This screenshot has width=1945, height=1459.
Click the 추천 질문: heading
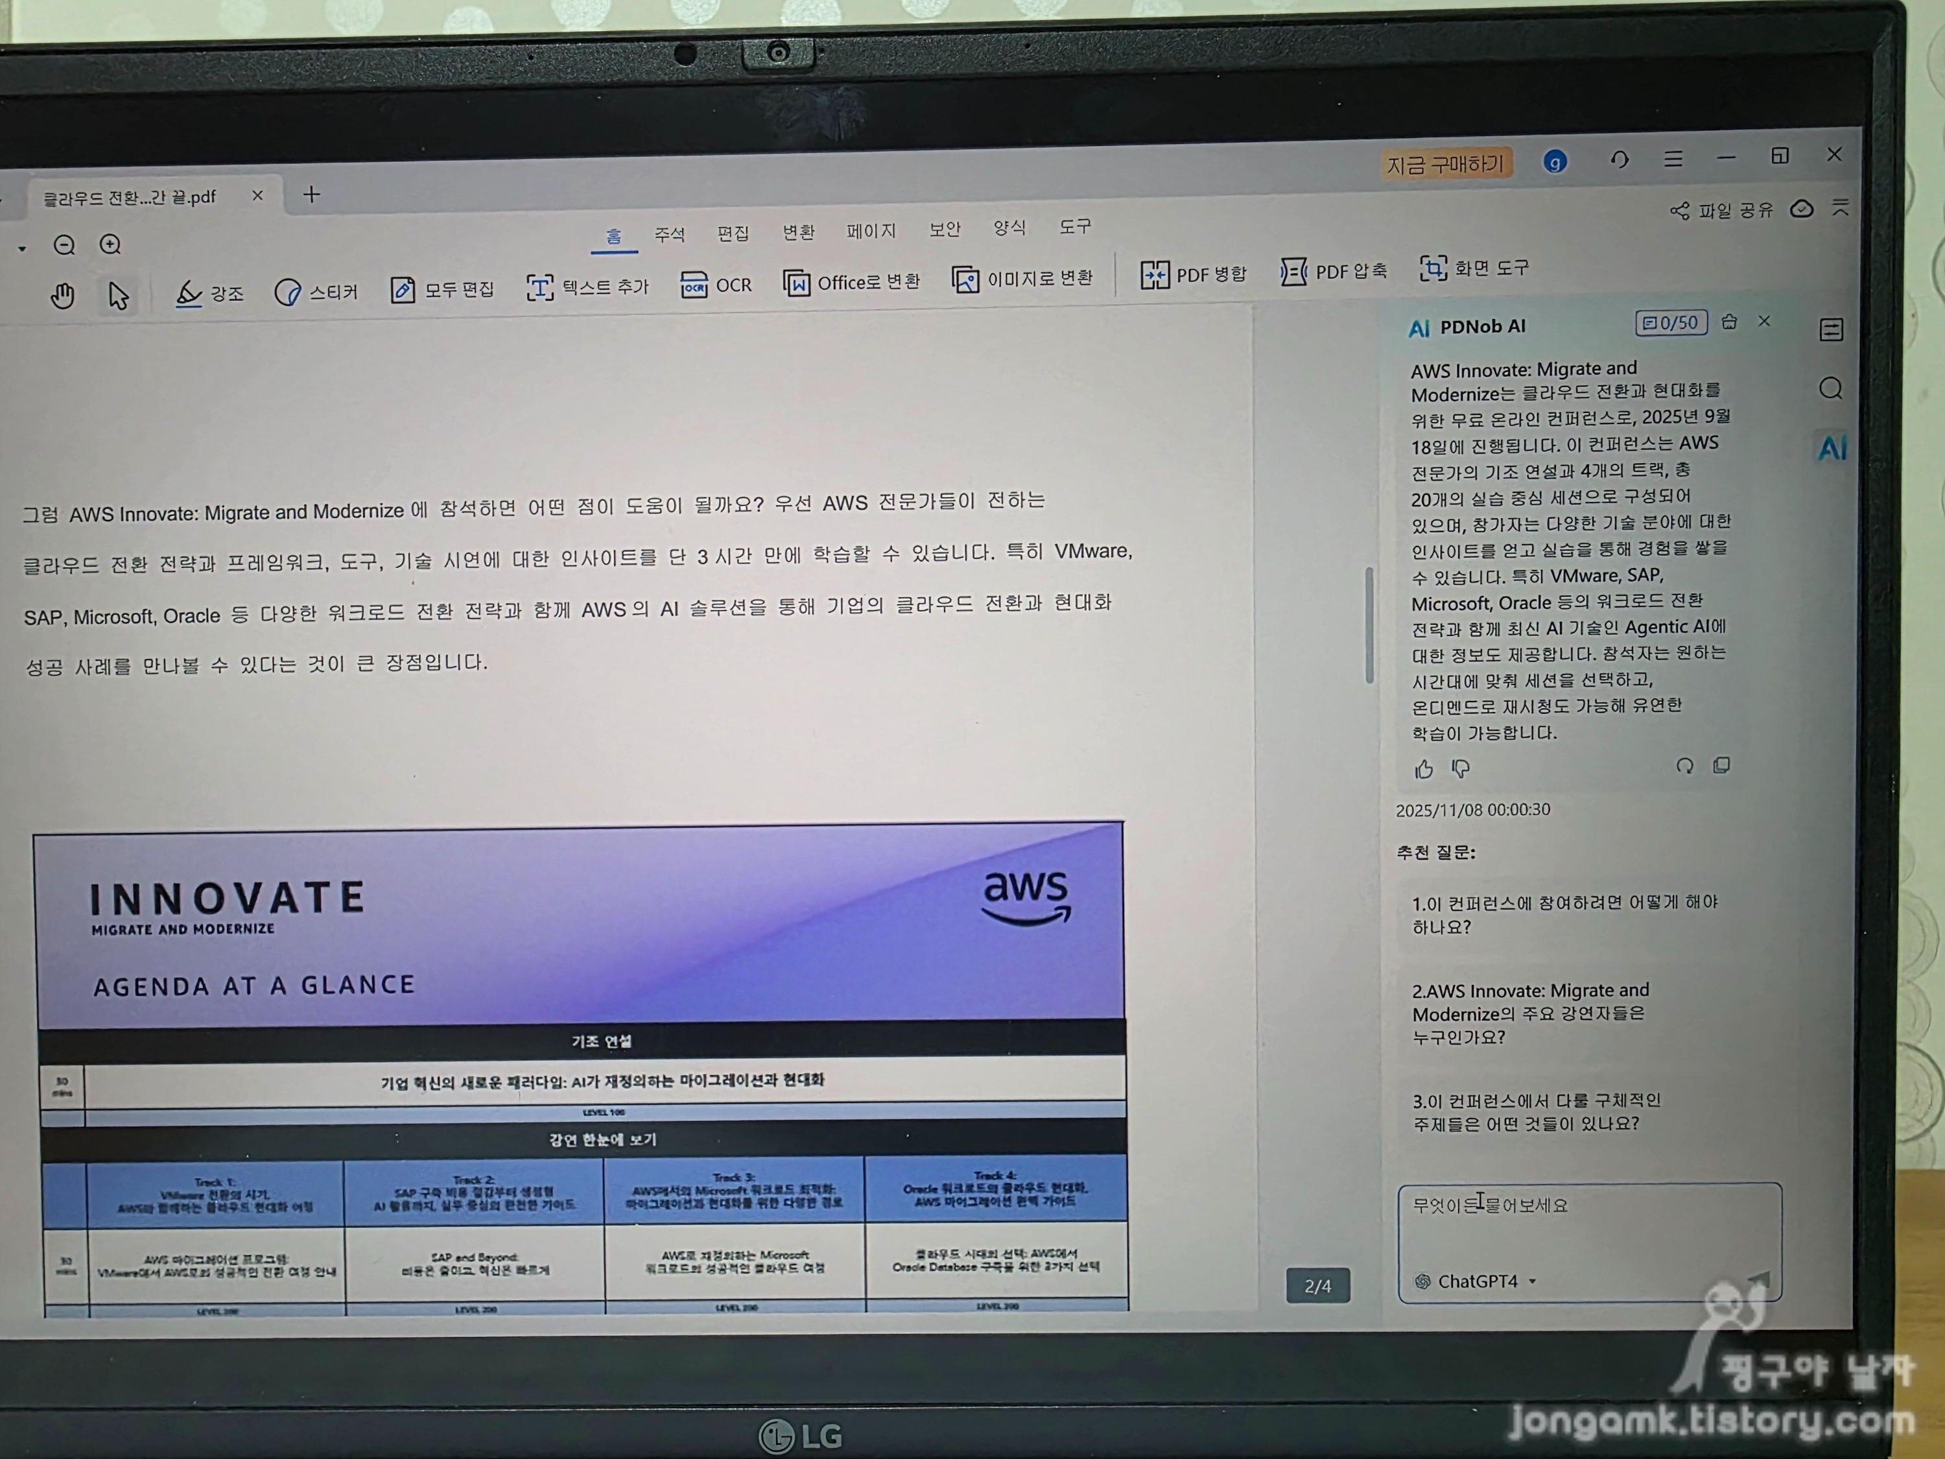tap(1436, 852)
